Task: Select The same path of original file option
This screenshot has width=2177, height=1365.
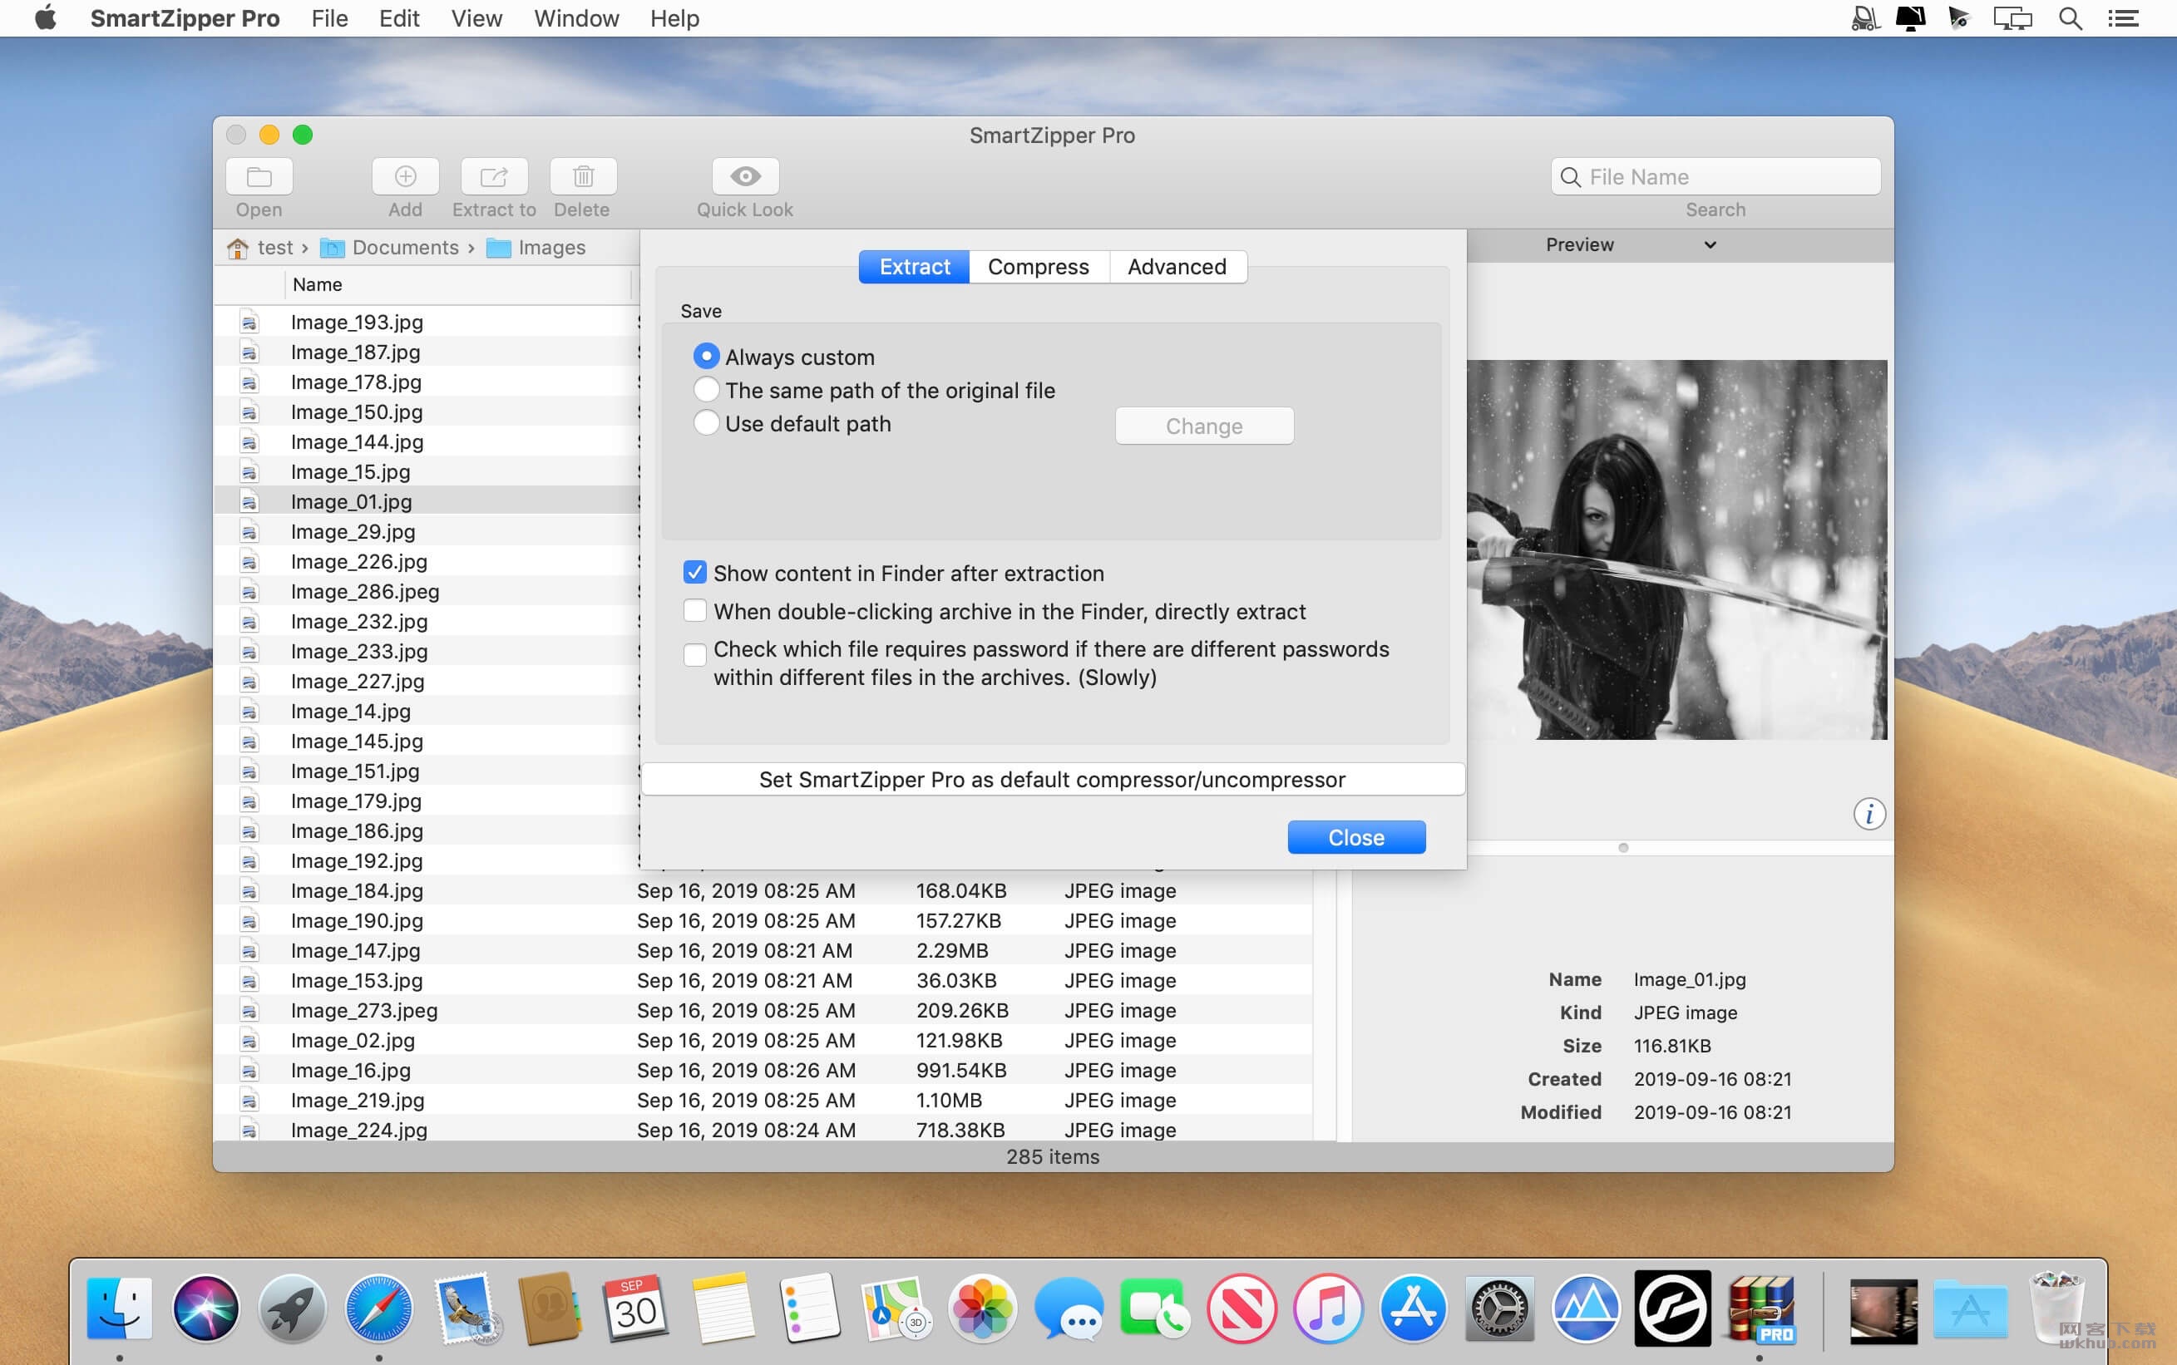Action: [706, 390]
